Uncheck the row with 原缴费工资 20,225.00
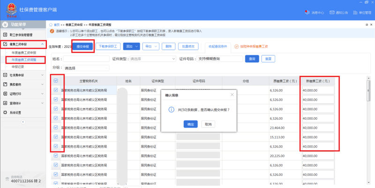This screenshot has height=188, width=375. click(56, 156)
